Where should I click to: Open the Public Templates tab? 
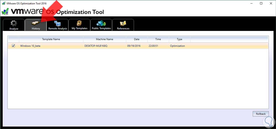[101, 25]
